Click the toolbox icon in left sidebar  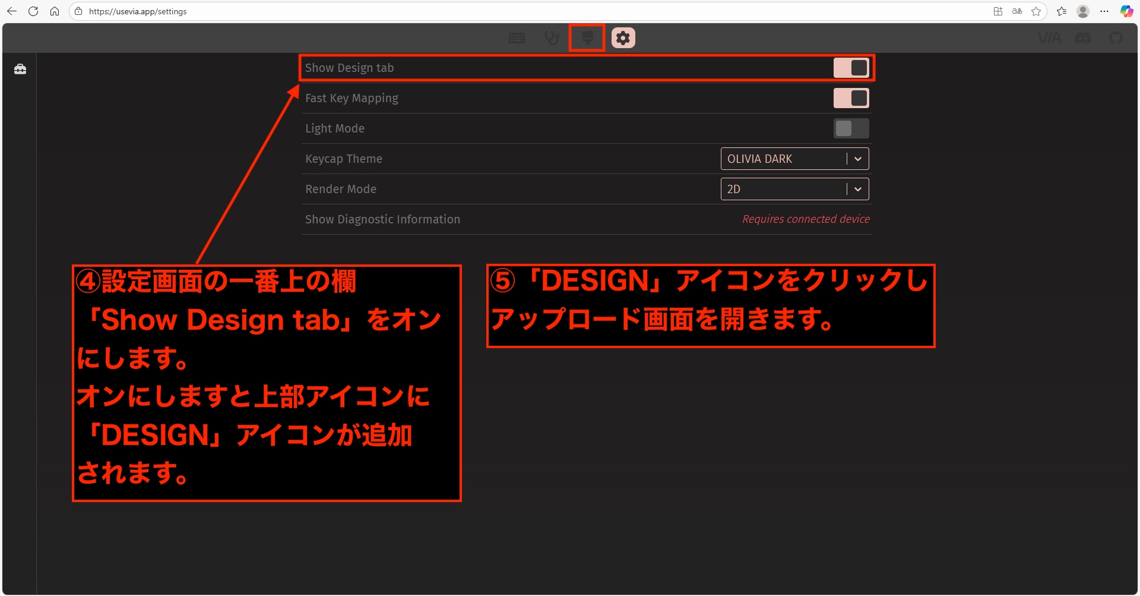(20, 70)
